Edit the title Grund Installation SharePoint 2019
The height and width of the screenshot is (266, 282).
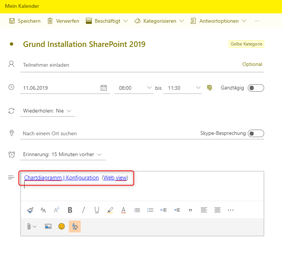coord(84,44)
